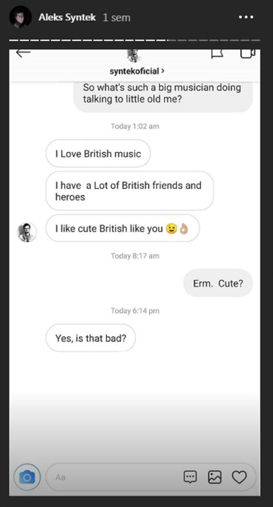Click the flag icon in chat header
This screenshot has width=273, height=507.
click(x=217, y=54)
